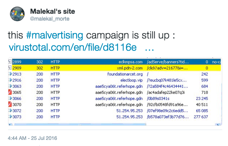
Task: Open the @malekal_morte handle
Action: pyautogui.click(x=50, y=19)
